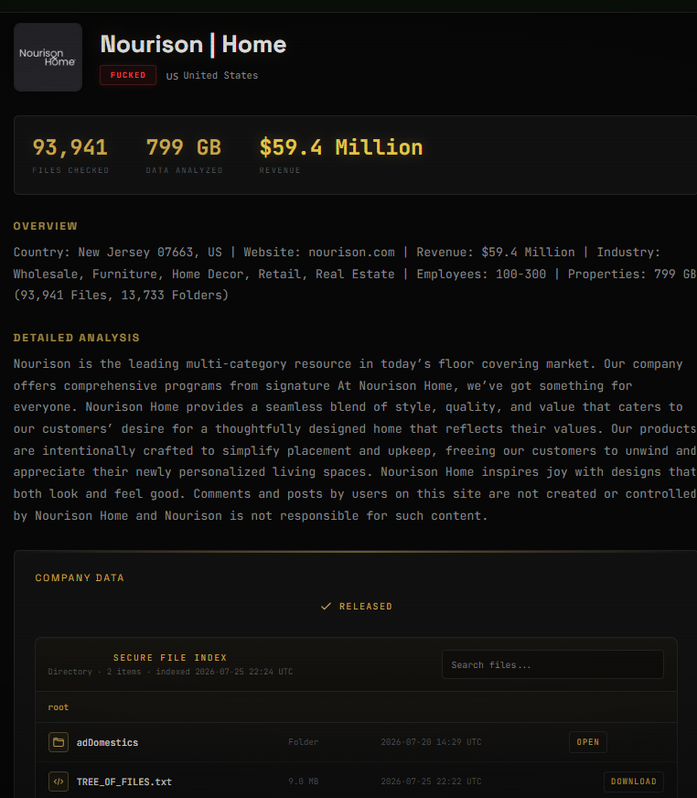The height and width of the screenshot is (798, 697).
Task: Click the 'Folder' type label for adDomestics
Action: tap(303, 742)
